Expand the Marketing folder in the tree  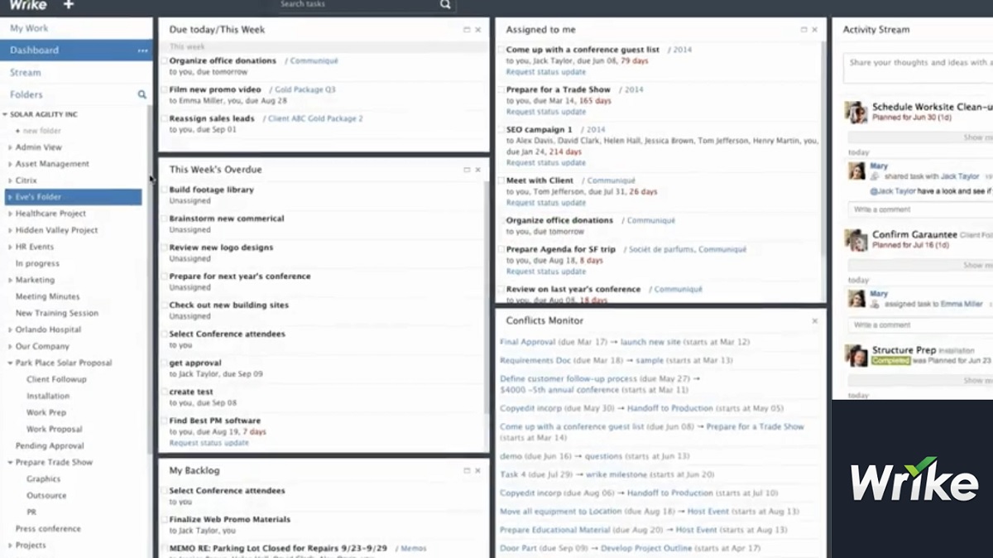(9, 281)
